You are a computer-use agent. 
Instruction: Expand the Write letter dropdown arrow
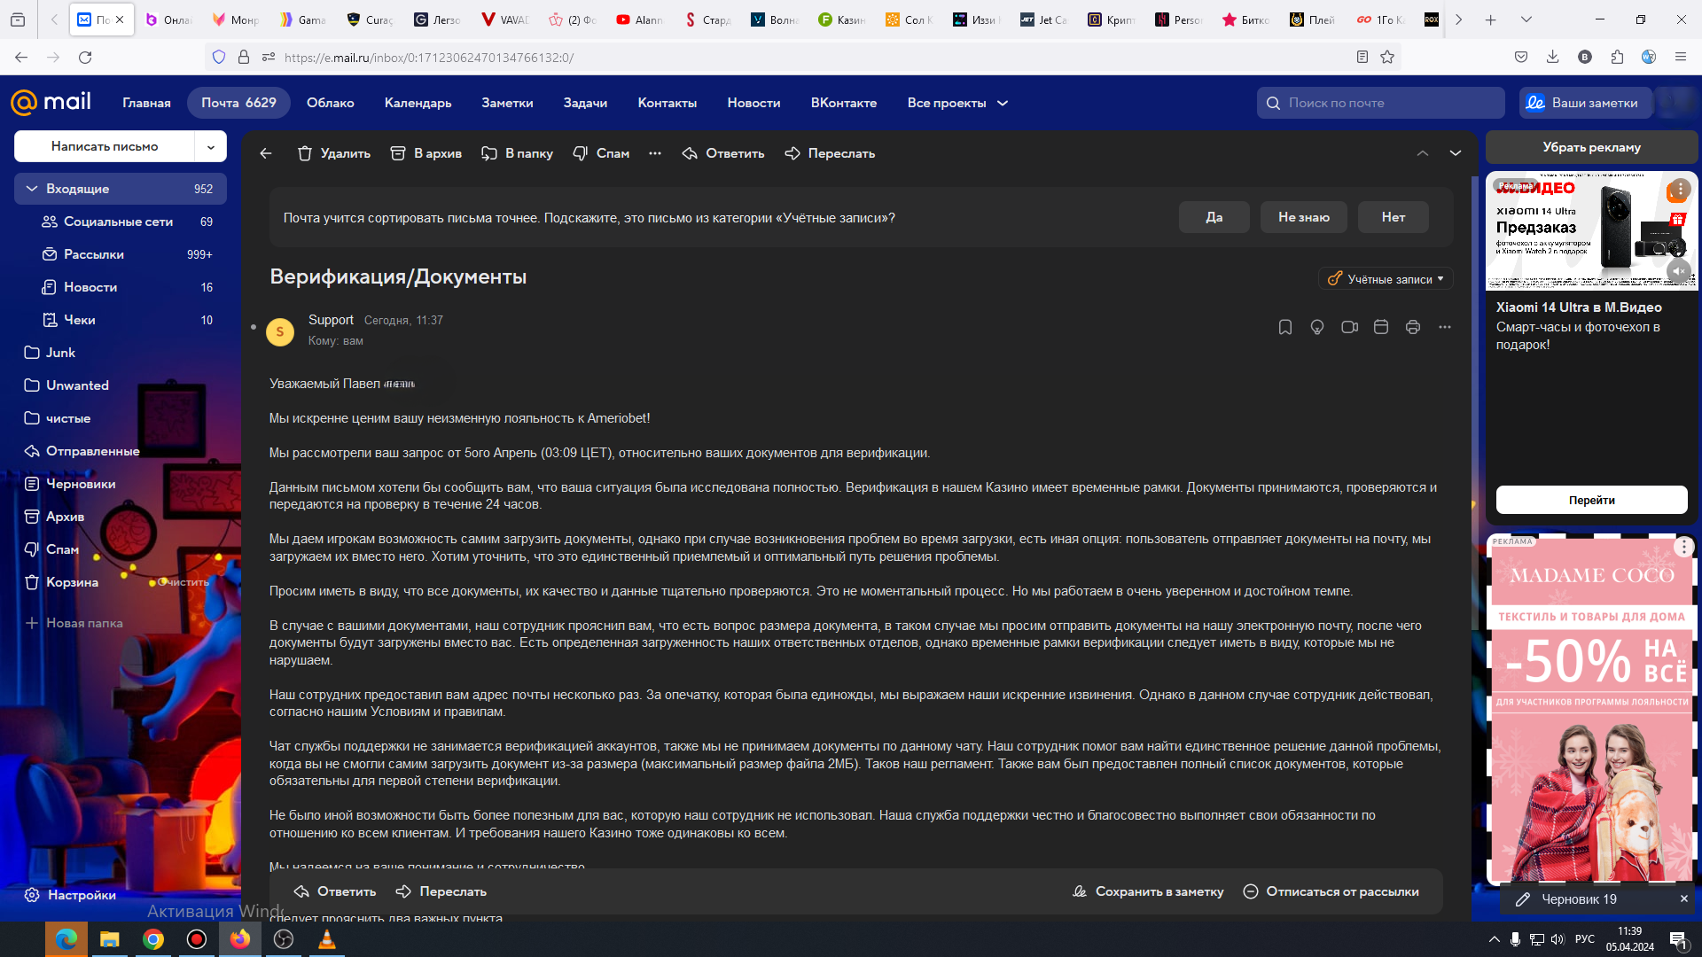[211, 147]
